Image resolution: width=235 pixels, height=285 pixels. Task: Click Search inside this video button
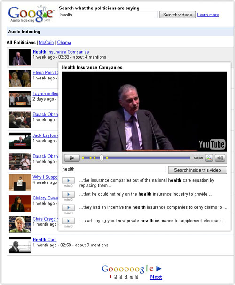pyautogui.click(x=197, y=170)
